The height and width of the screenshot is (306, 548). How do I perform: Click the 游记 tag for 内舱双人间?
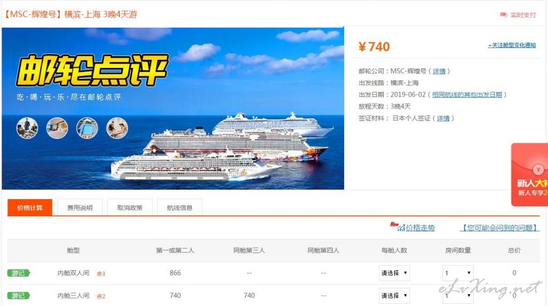pos(19,273)
